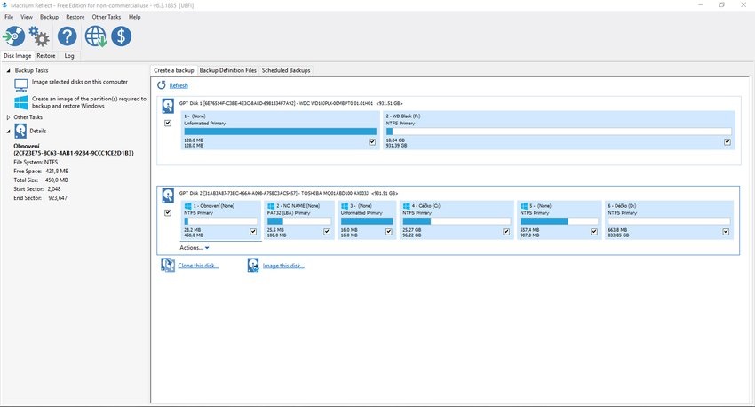The image size is (755, 407).
Task: Open the File menu
Action: tap(9, 17)
